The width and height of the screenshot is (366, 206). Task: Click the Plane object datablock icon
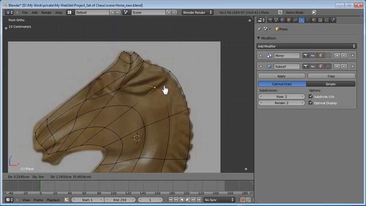pos(277,29)
